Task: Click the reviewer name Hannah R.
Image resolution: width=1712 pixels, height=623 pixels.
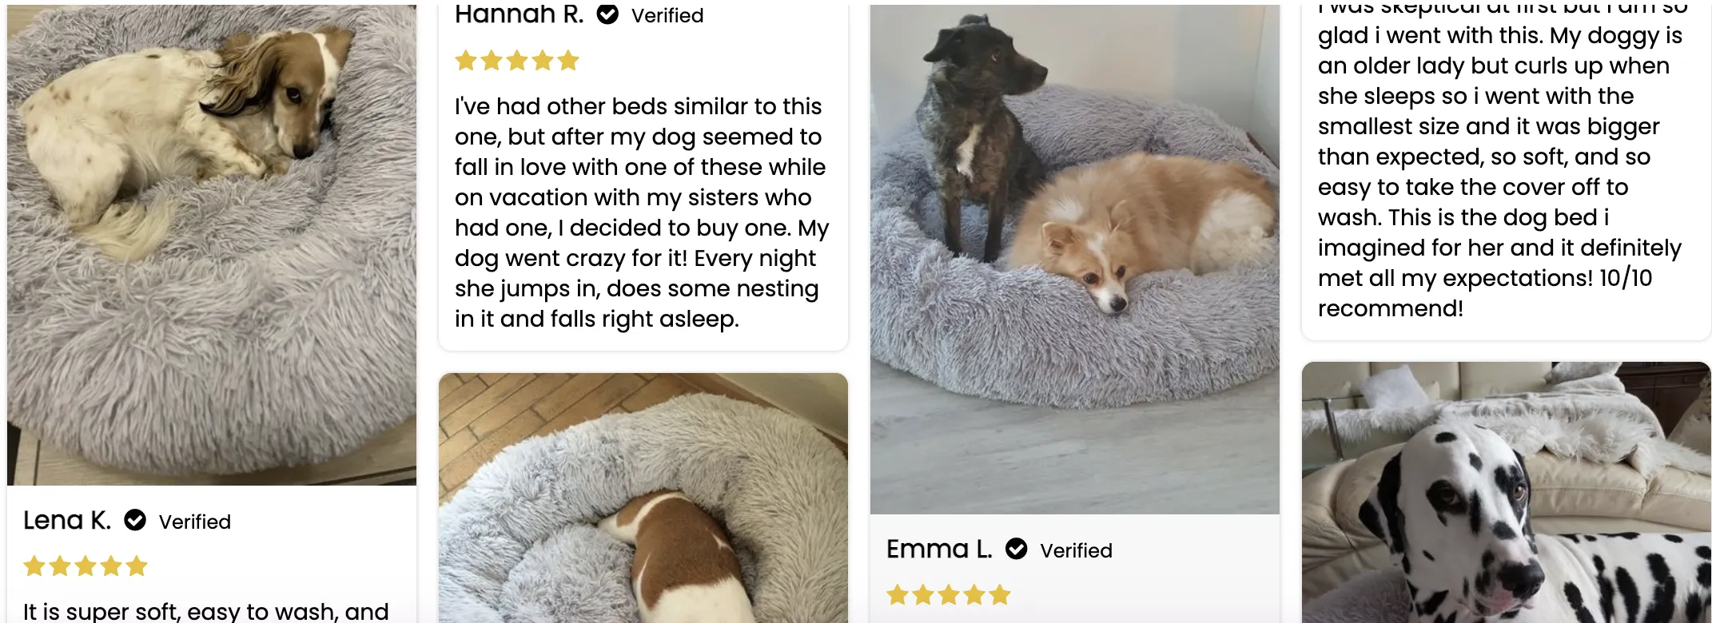Action: pyautogui.click(x=520, y=14)
